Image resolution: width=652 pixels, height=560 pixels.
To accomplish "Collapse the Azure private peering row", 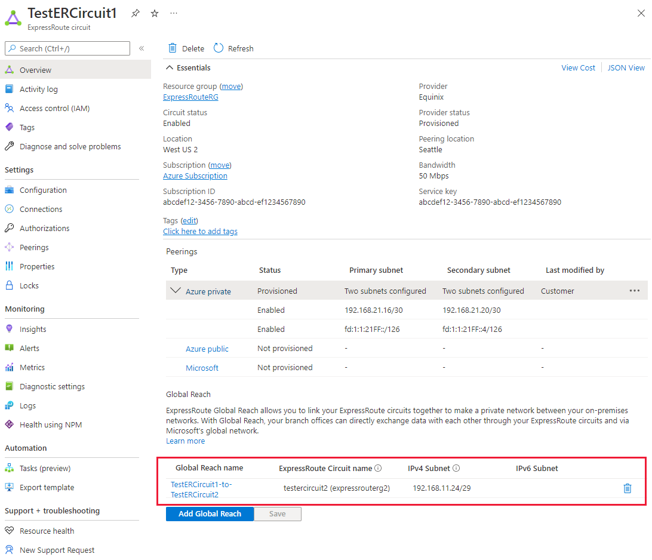I will pyautogui.click(x=176, y=290).
